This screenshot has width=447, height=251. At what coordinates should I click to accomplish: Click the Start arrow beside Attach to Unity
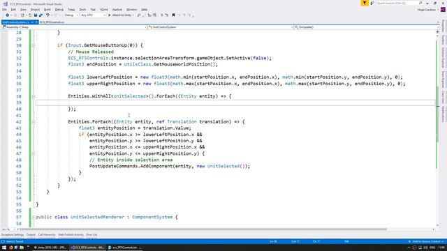[x=110, y=15]
